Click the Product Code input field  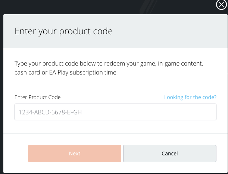click(x=115, y=112)
